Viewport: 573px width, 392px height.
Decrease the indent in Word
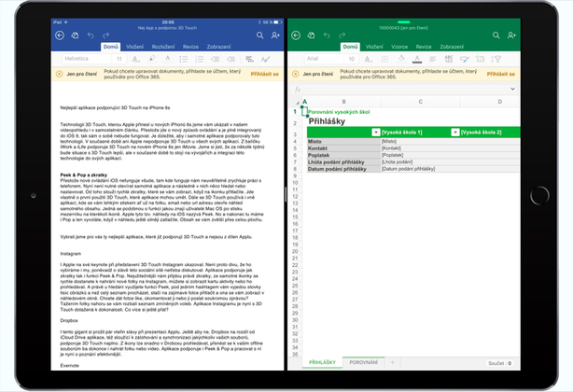[x=215, y=59]
